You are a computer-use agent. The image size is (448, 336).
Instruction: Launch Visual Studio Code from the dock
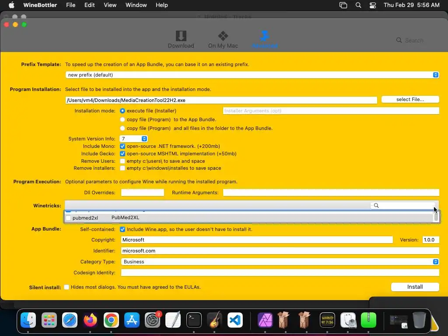pyautogui.click(x=235, y=320)
